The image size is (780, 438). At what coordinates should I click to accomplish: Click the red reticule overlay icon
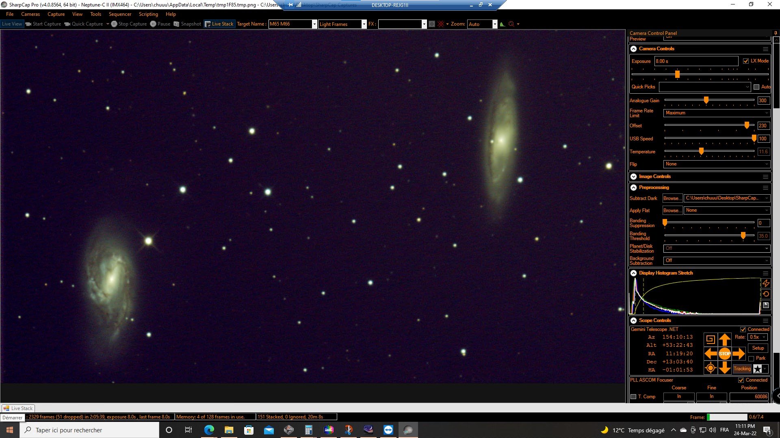click(441, 24)
